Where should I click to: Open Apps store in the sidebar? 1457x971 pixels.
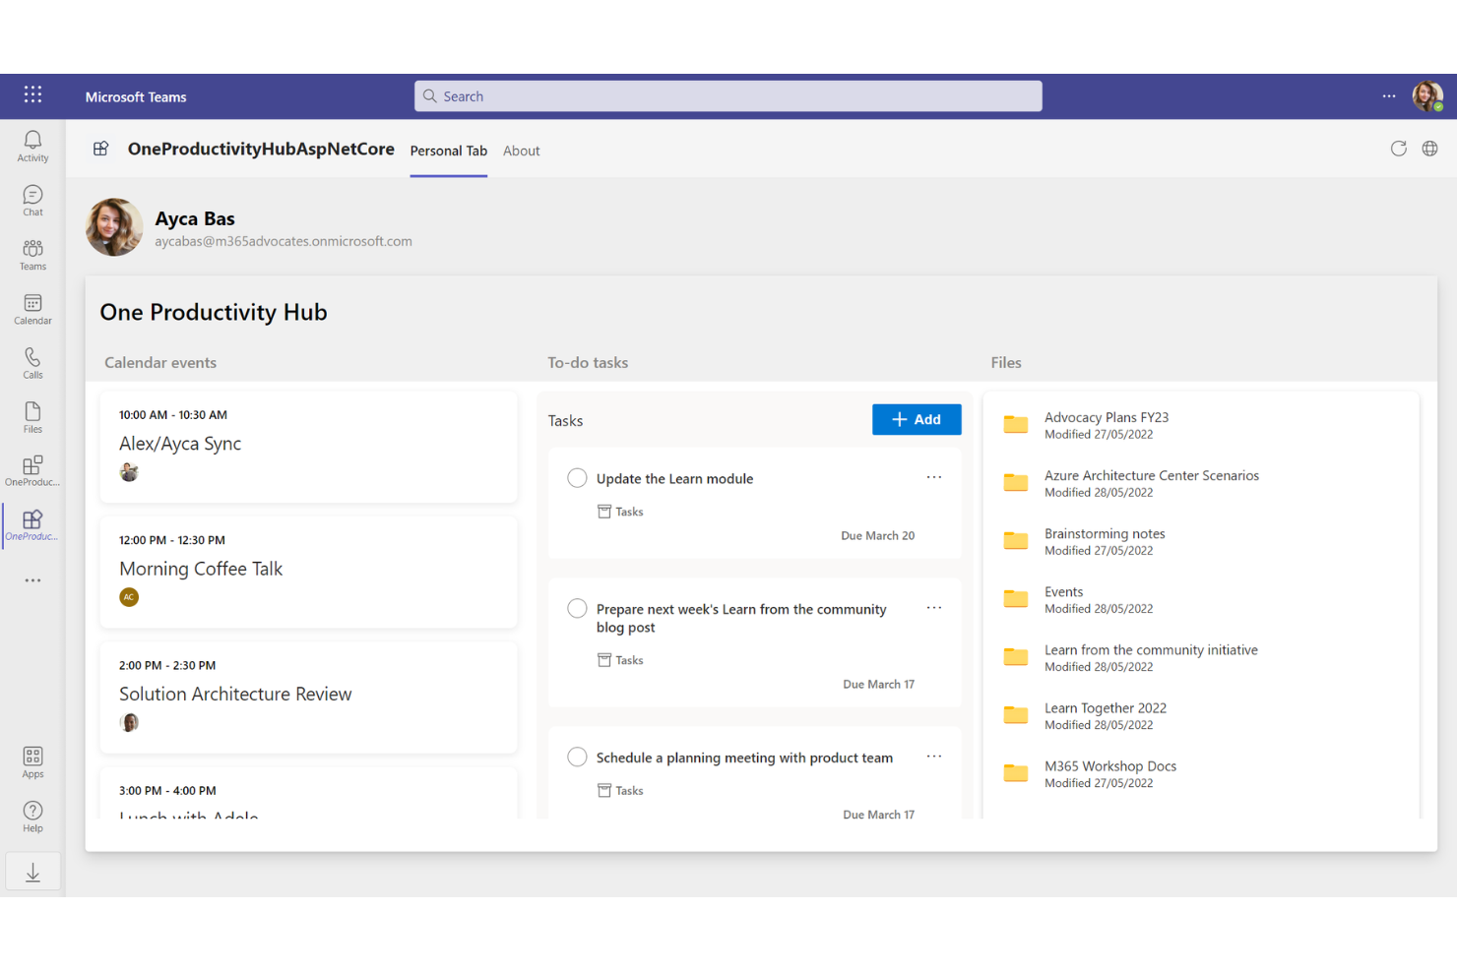pyautogui.click(x=32, y=761)
